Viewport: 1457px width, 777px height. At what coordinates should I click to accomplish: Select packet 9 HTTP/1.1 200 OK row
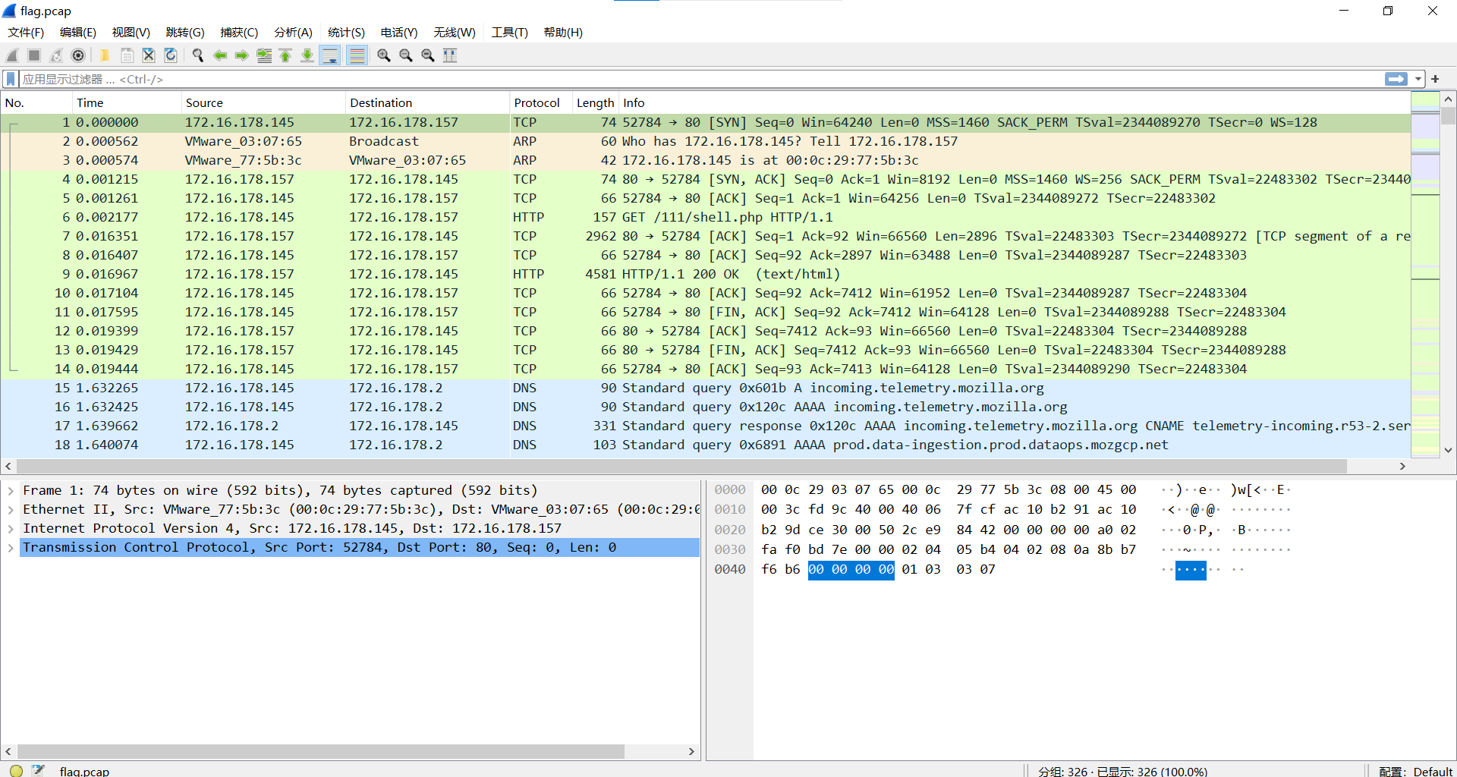pos(706,274)
